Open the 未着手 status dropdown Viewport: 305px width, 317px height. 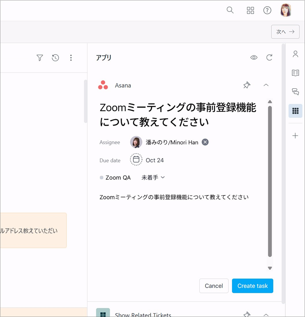point(153,177)
